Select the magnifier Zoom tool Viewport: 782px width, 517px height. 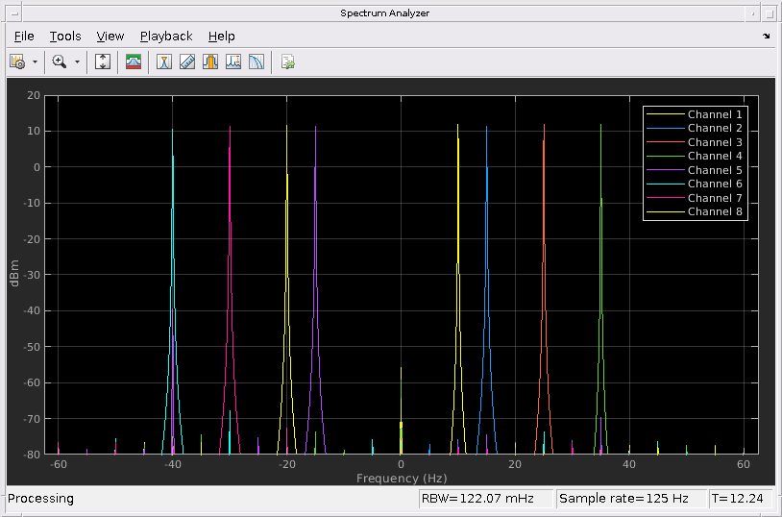59,62
